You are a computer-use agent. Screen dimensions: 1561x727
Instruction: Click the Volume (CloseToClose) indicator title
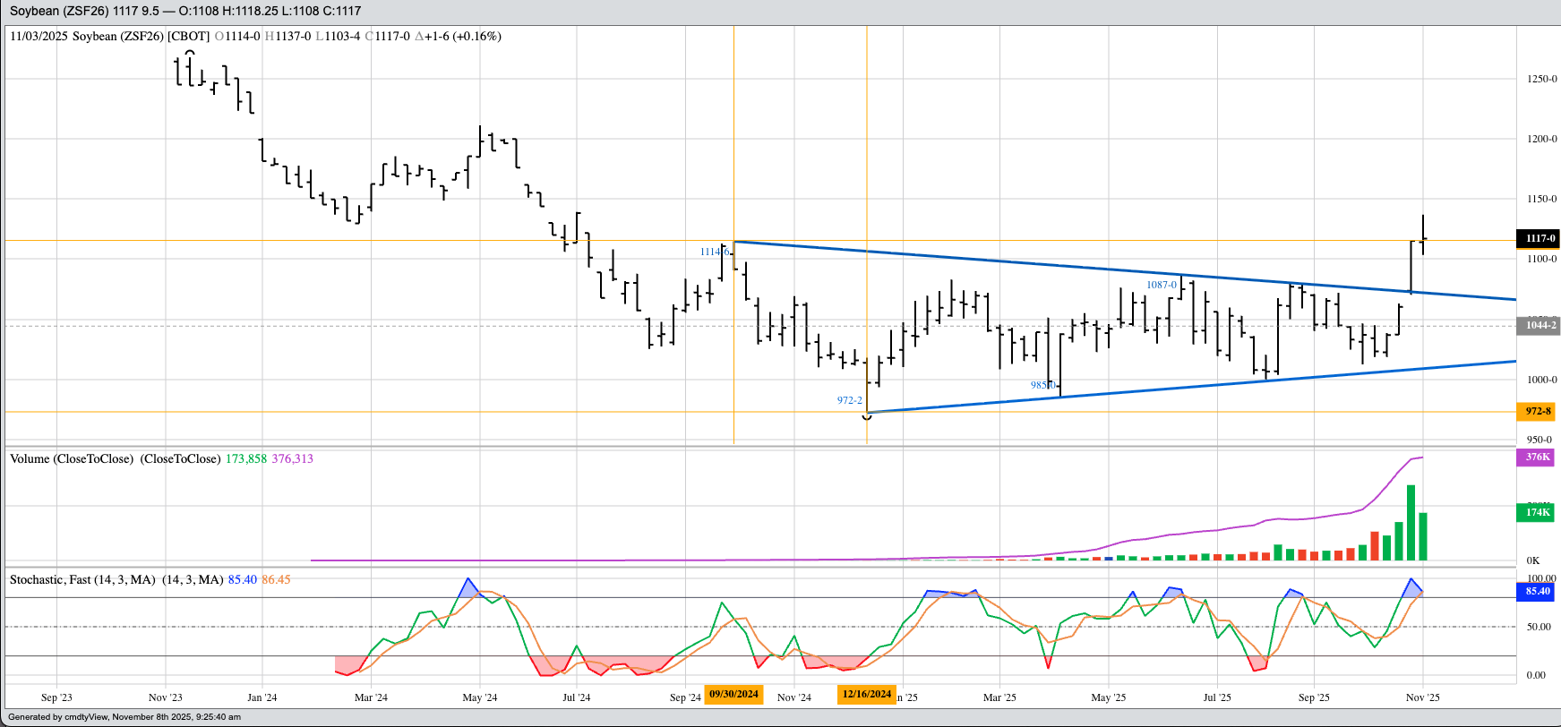click(115, 458)
